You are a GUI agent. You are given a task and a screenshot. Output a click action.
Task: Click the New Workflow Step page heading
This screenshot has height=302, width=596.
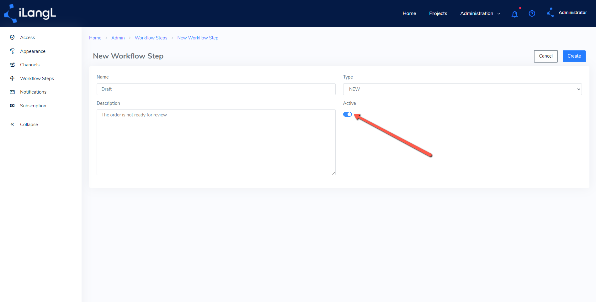[x=128, y=56]
